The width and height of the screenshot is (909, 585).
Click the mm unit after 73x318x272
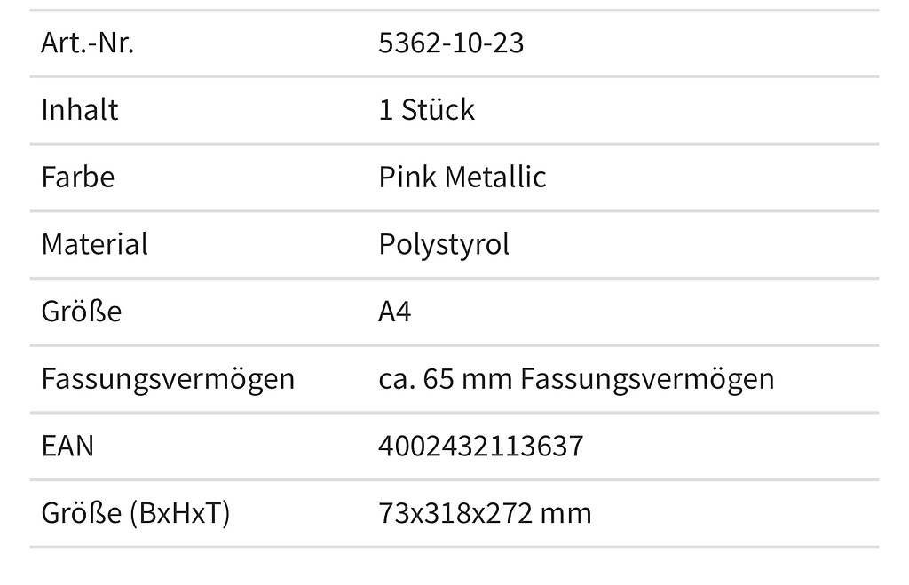(565, 515)
